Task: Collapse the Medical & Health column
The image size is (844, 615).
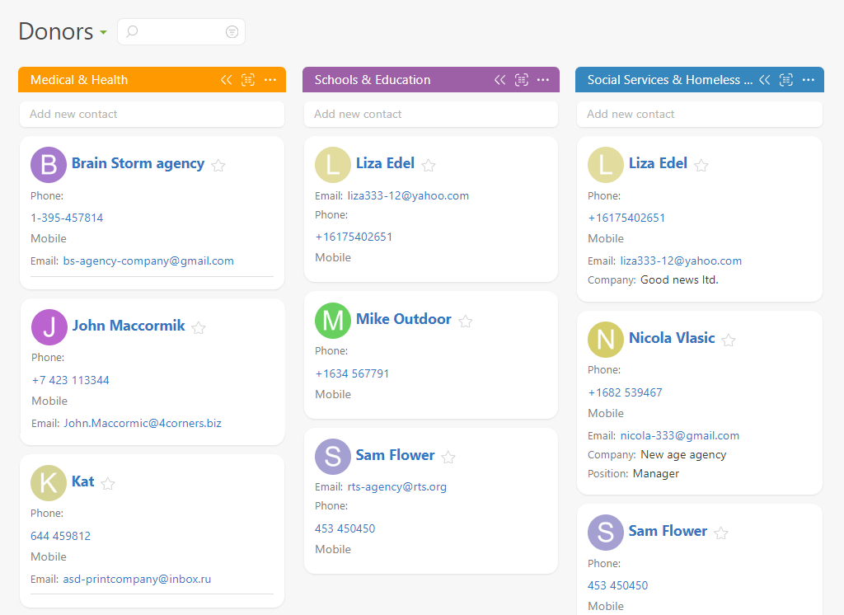Action: point(226,80)
